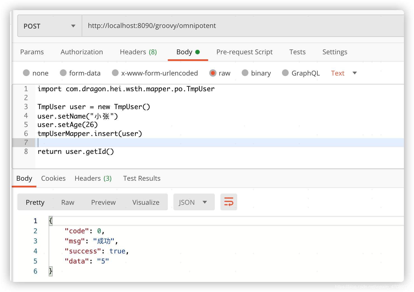Select x-www-form-urlencoded body type
This screenshot has height=292, width=414.
click(x=155, y=73)
